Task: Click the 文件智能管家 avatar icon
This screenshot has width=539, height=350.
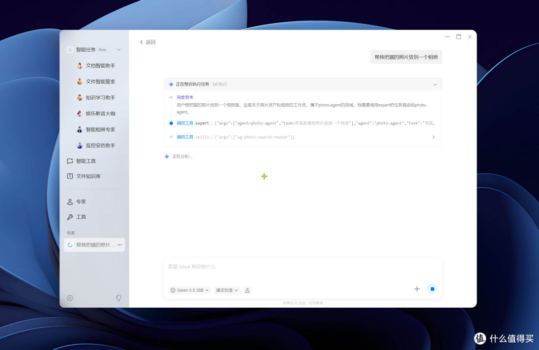Action: pyautogui.click(x=79, y=81)
